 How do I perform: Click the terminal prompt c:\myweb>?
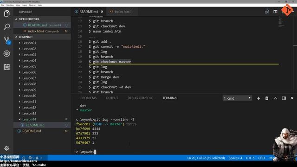[85, 152]
